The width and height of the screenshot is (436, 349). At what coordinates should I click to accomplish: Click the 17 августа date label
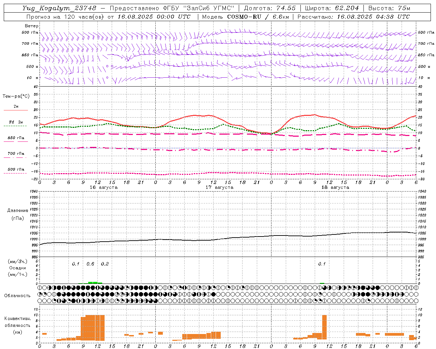pos(219,187)
